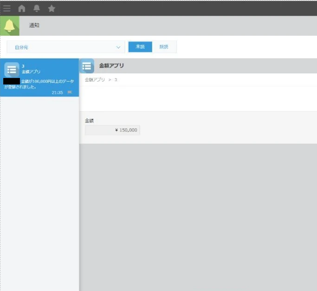This screenshot has height=291, width=317.
Task: Click the 金額アプリ icon in notification card
Action: click(x=12, y=70)
